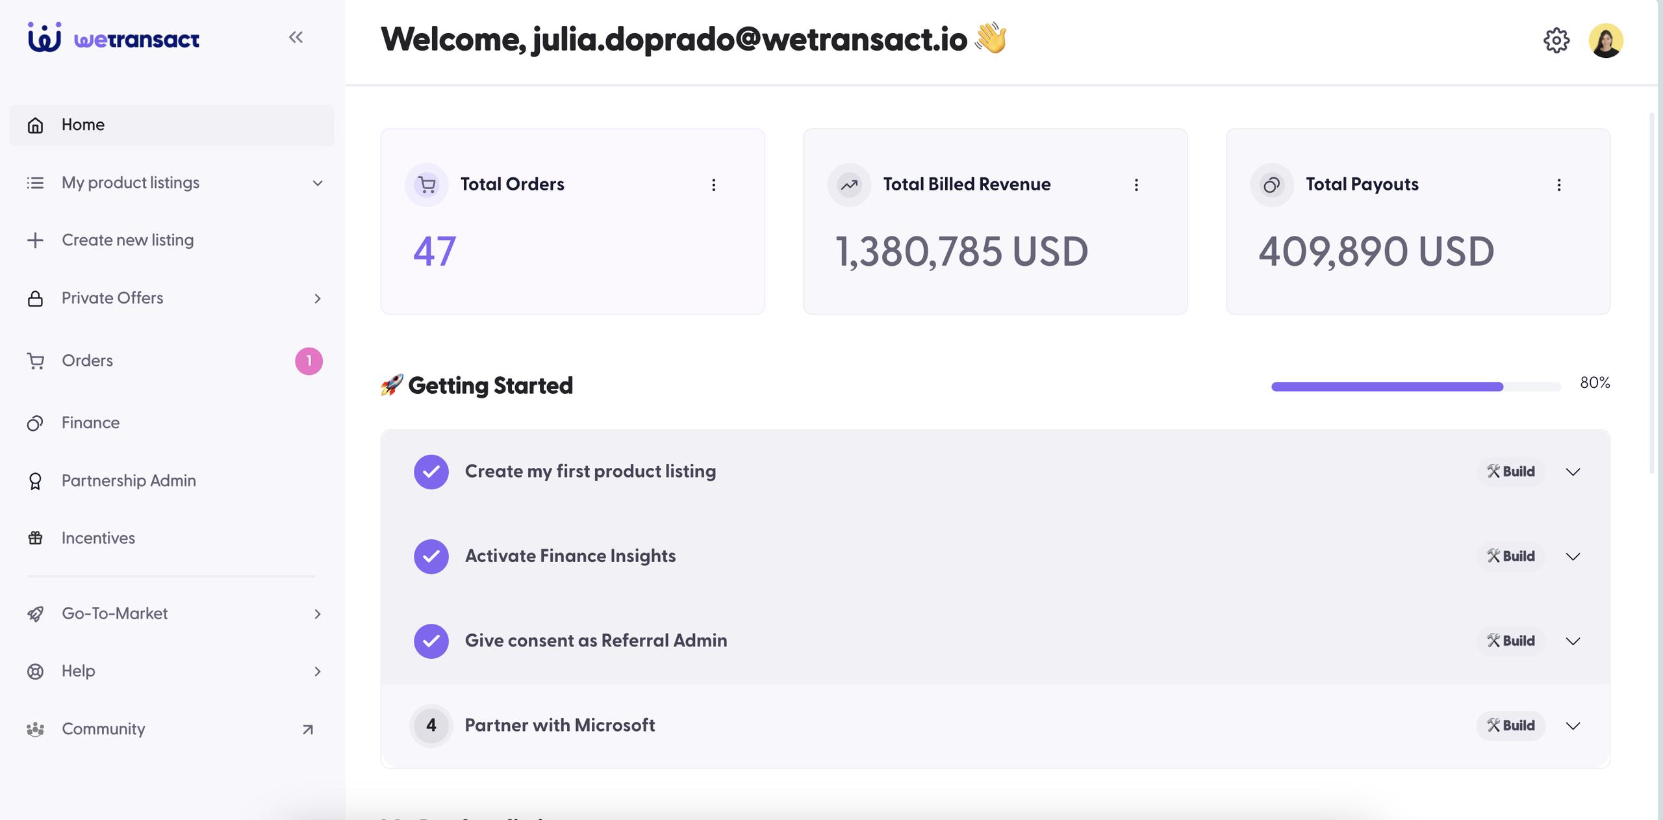The image size is (1663, 820).
Task: Open Total Billed Revenue three-dot menu
Action: (x=1136, y=185)
